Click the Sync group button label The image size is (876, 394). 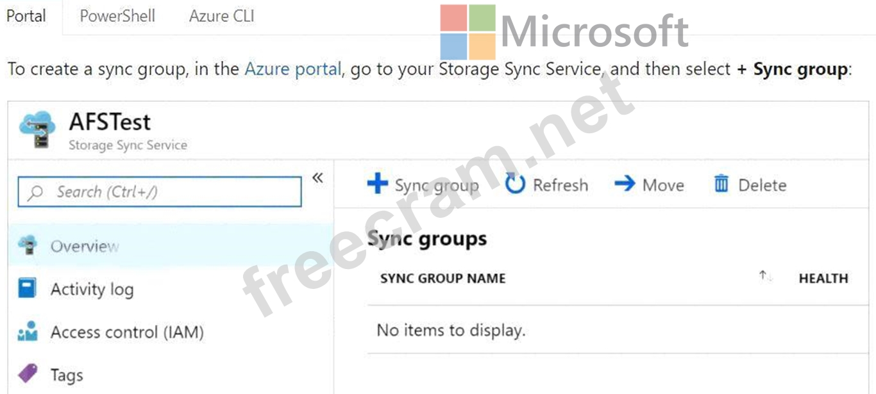(x=437, y=186)
